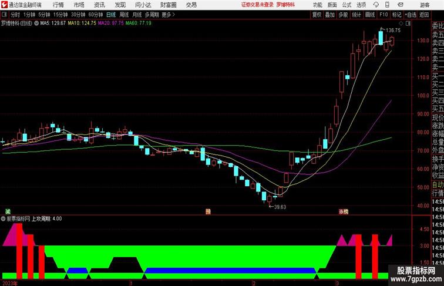Click the MA5: 129.67 value label
444x286 pixels.
53,23
